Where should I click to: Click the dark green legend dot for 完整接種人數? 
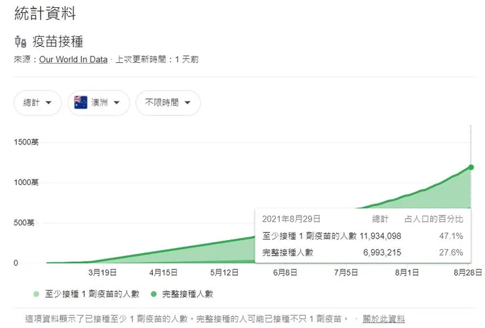153,294
